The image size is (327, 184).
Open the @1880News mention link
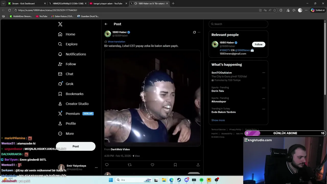pos(242,50)
